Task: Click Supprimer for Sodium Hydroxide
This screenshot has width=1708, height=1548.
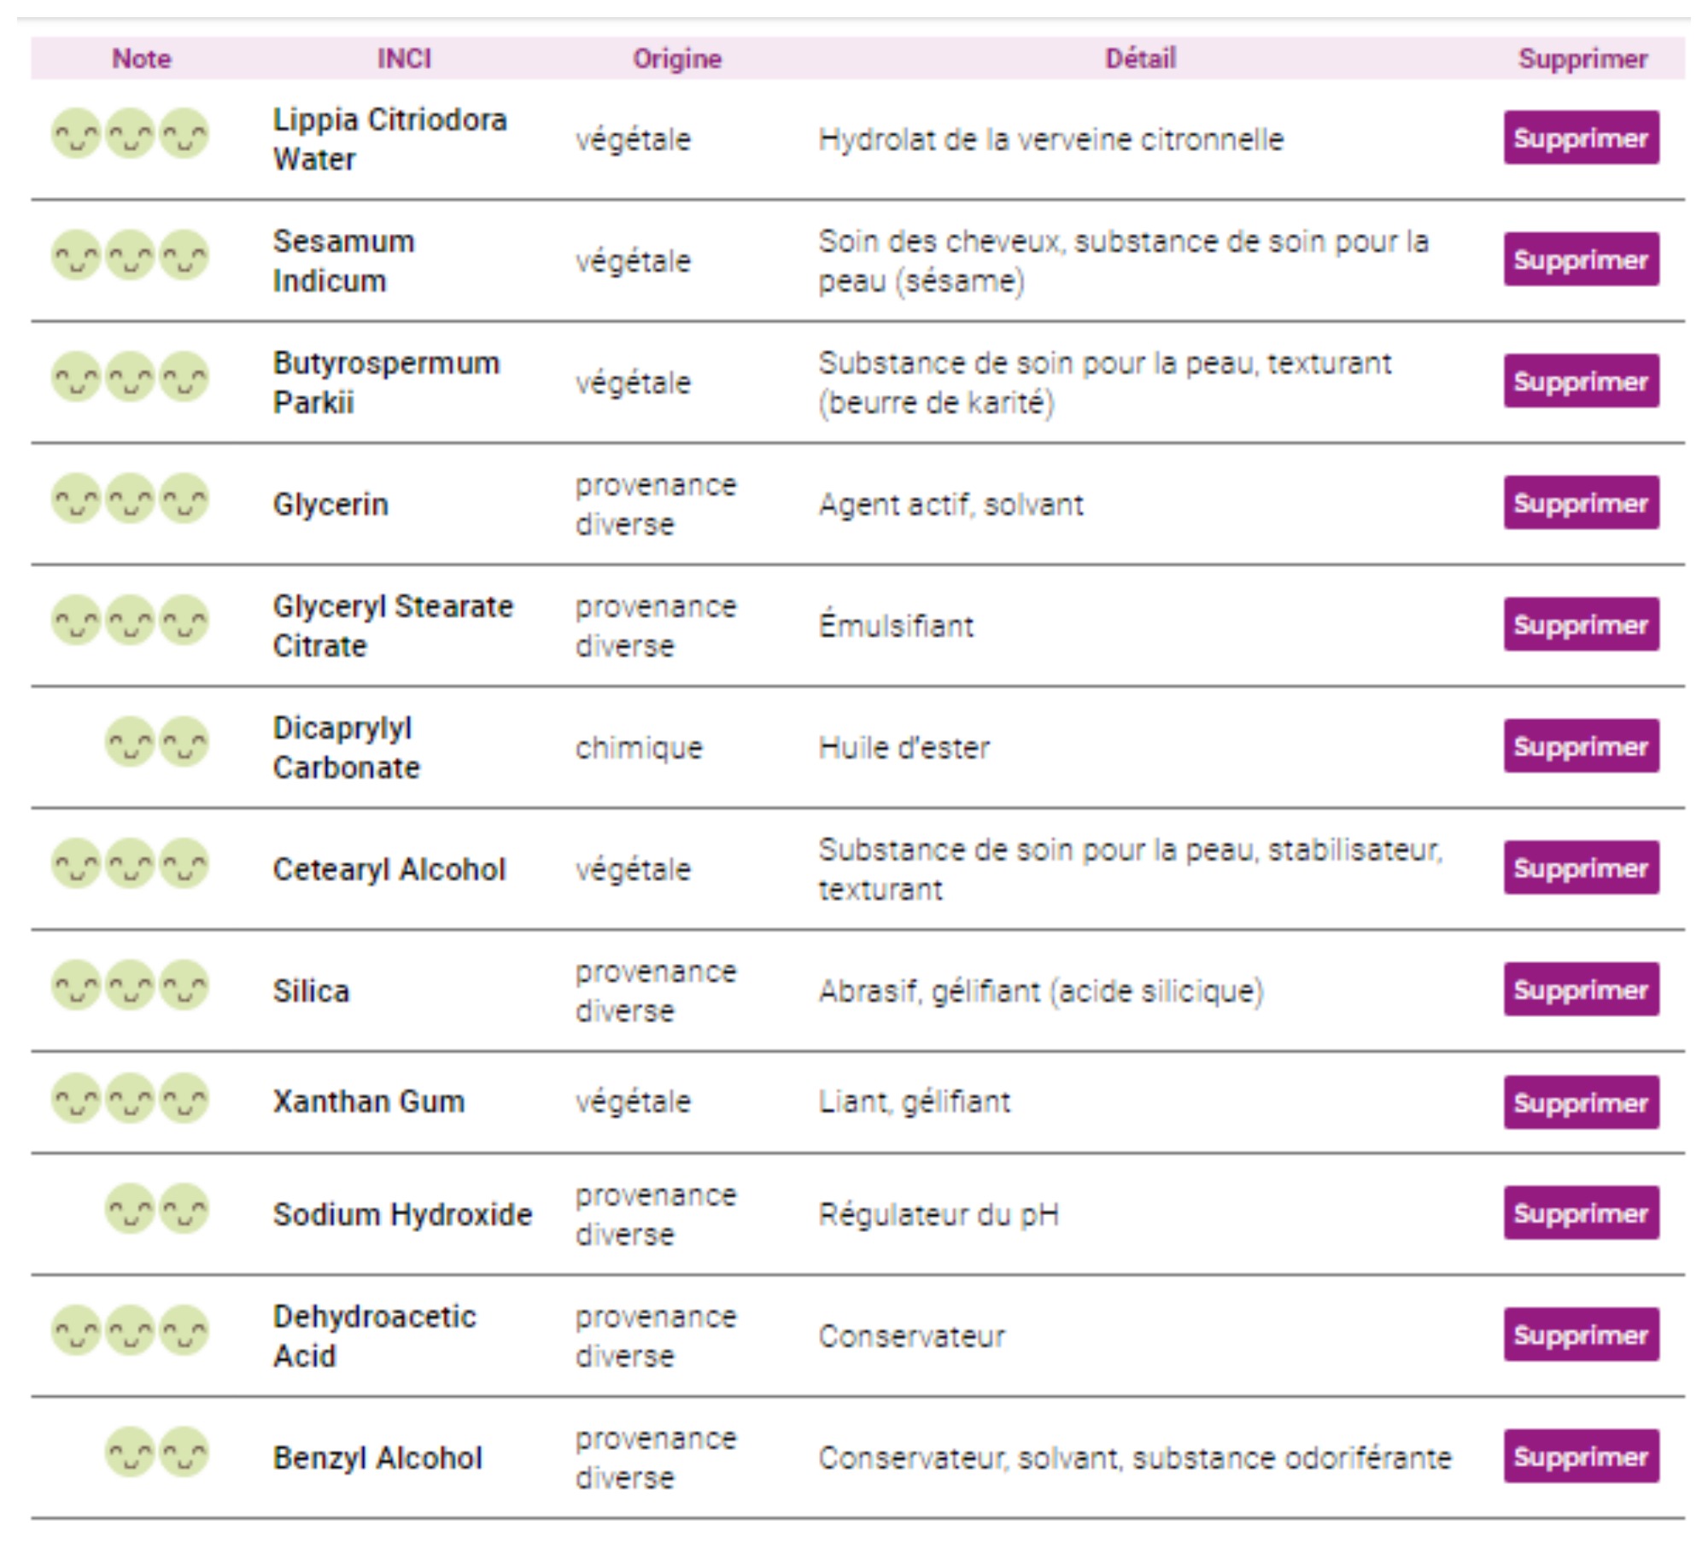Action: 1581,1212
